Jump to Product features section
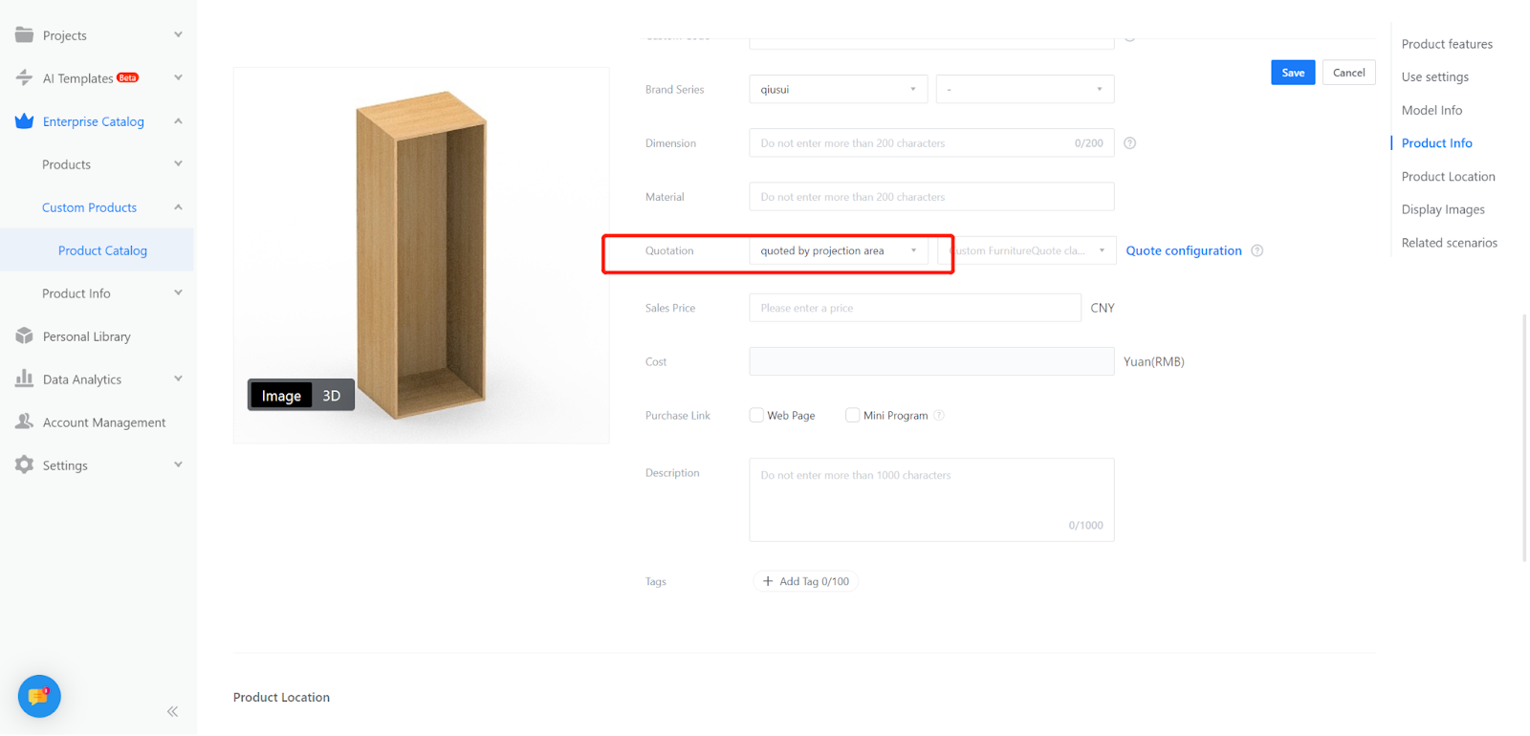 (x=1447, y=44)
